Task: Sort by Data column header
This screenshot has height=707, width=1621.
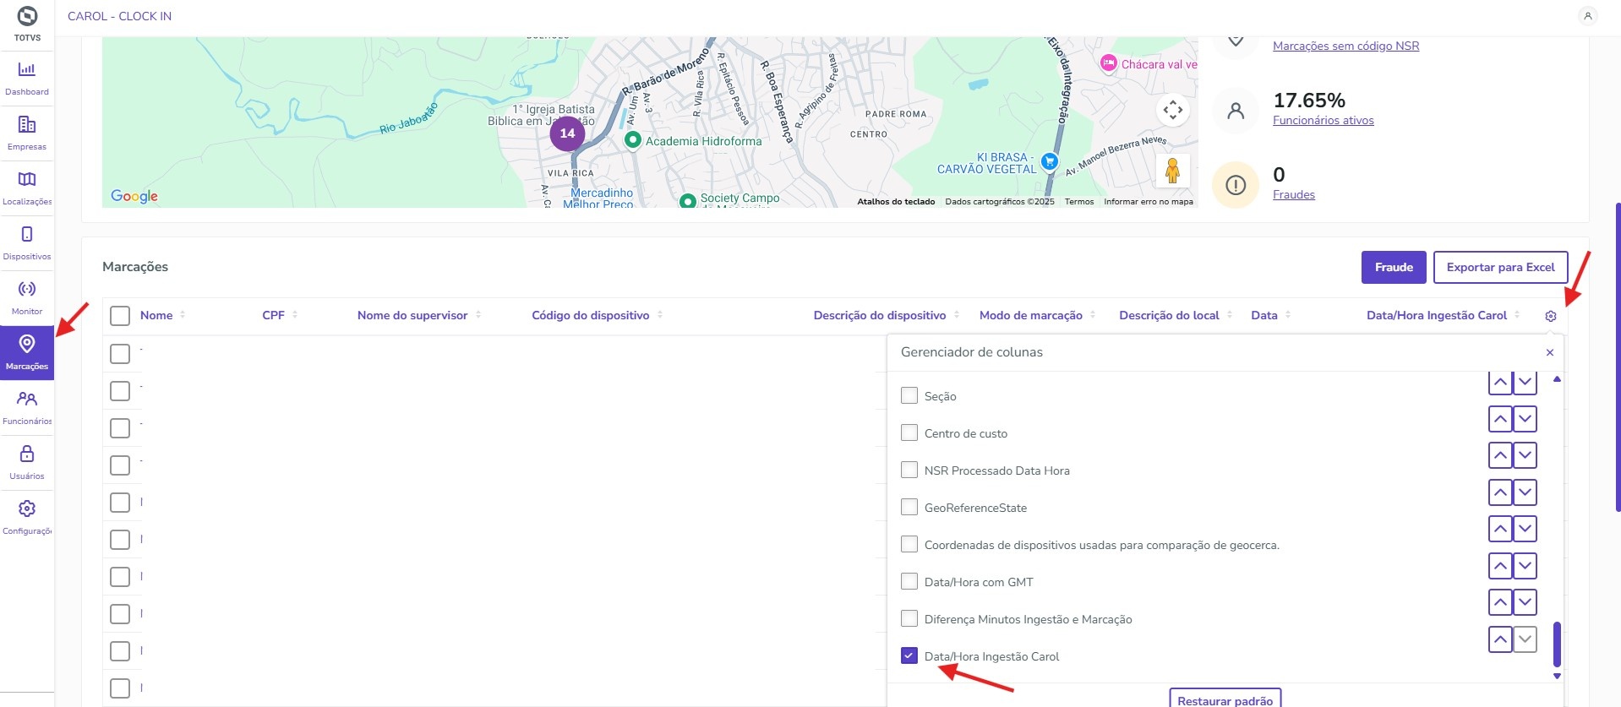Action: (1264, 315)
